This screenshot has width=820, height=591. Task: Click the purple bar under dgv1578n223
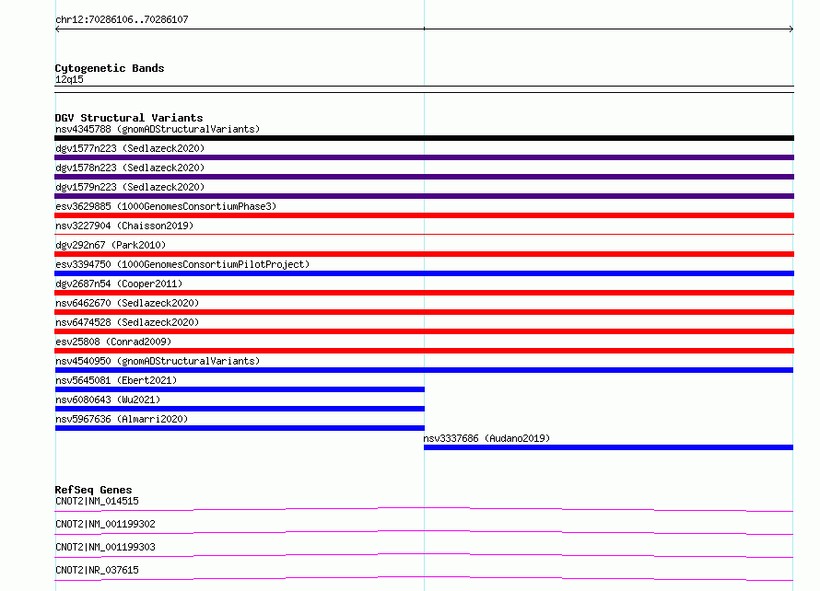[x=424, y=177]
